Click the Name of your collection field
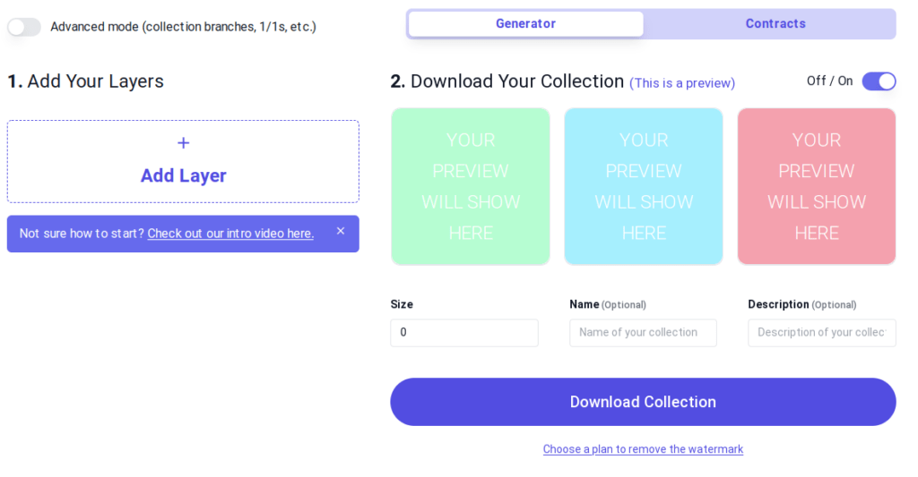Image resolution: width=918 pixels, height=477 pixels. pos(643,333)
